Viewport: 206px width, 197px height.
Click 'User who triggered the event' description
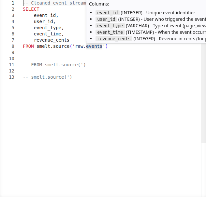point(175,19)
